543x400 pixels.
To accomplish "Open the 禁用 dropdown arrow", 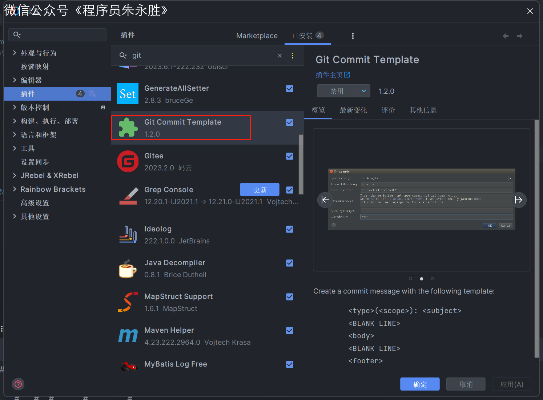I will 364,91.
